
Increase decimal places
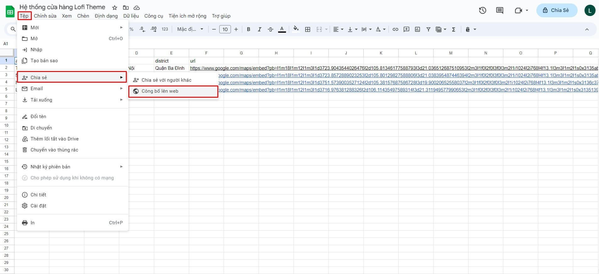[154, 29]
